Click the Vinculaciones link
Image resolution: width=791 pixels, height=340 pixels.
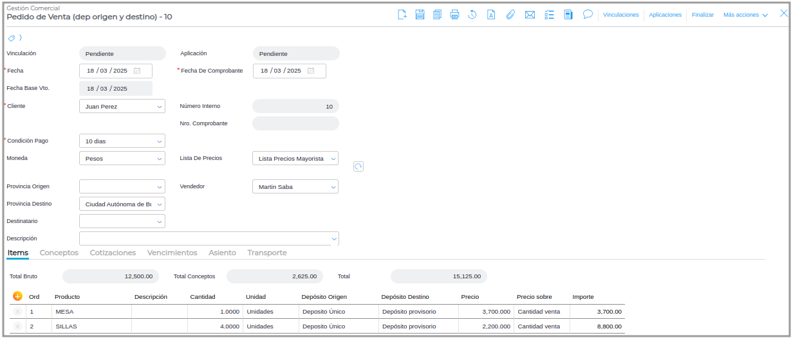[620, 15]
